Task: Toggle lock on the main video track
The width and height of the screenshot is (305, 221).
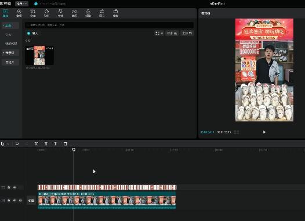Action: click(9, 200)
